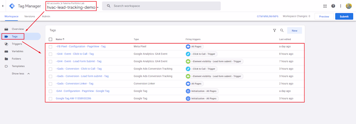Open the GA4 Event Click to Call tag
Screen dimensions: 356x124
pos(75,54)
